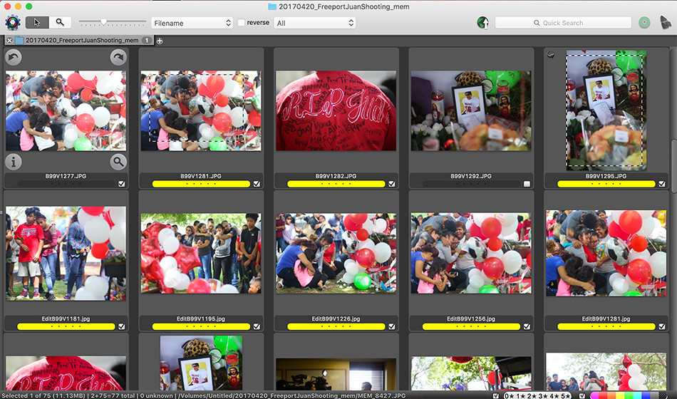Untag B99V1277.JPG checkbox
This screenshot has height=399, width=677.
pos(121,184)
